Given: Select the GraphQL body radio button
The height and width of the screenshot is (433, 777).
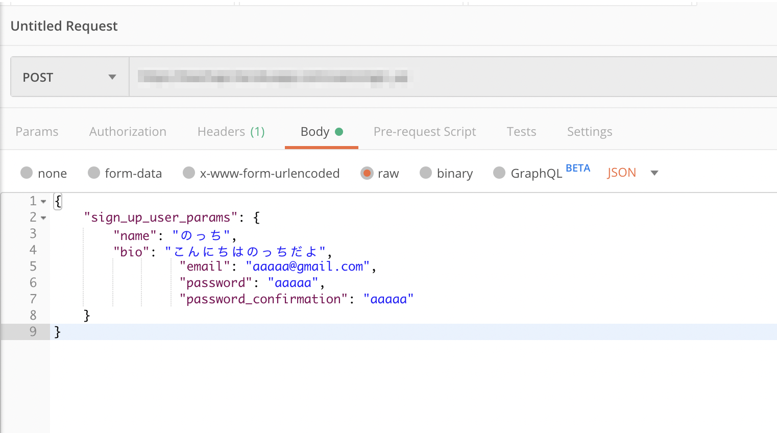Looking at the screenshot, I should pos(499,173).
